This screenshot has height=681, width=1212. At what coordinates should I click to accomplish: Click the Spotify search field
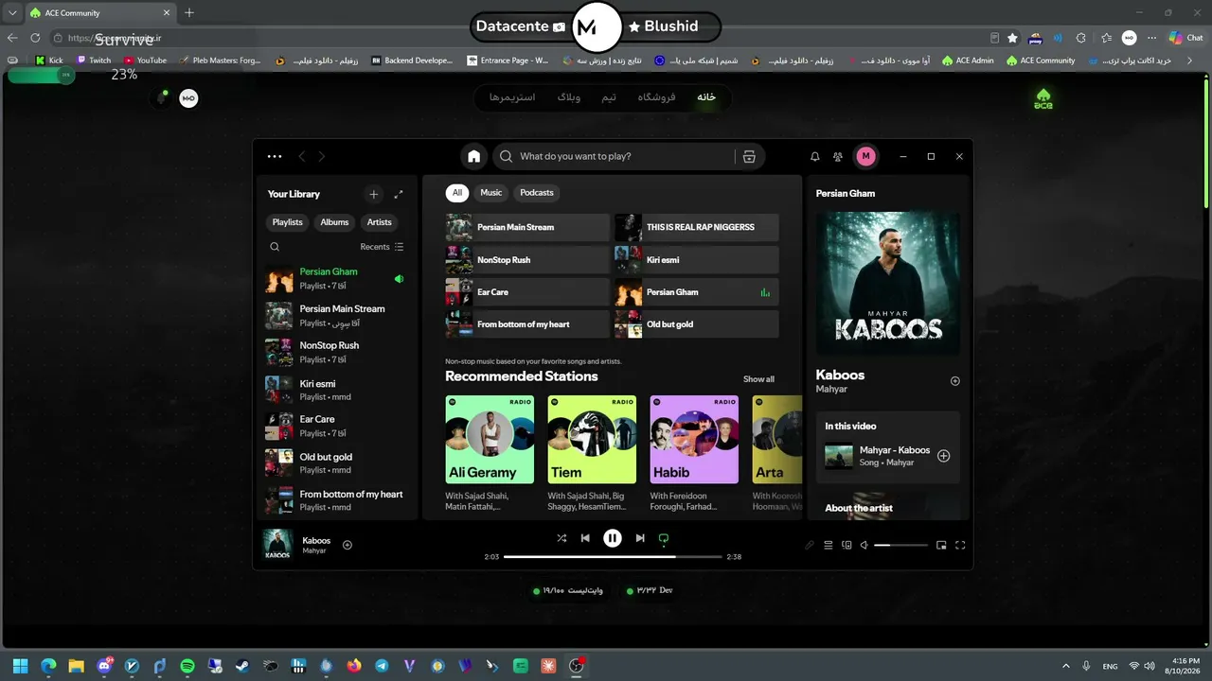tap(624, 157)
